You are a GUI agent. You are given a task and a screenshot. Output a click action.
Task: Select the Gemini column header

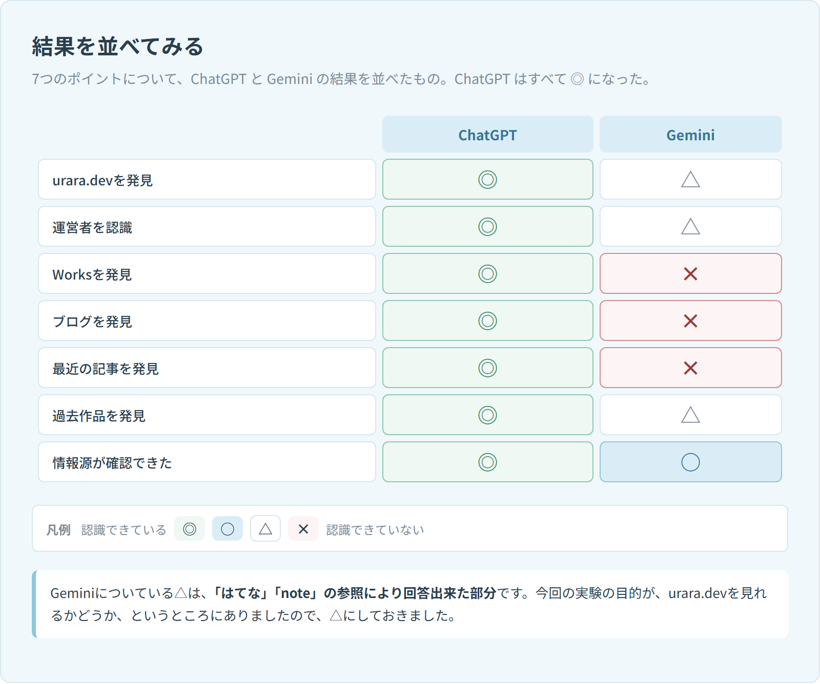point(690,135)
